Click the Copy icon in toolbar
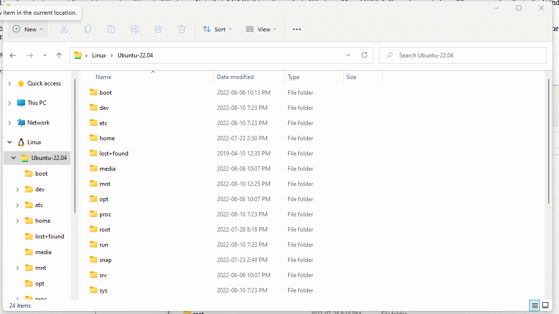The height and width of the screenshot is (314, 559). (88, 29)
